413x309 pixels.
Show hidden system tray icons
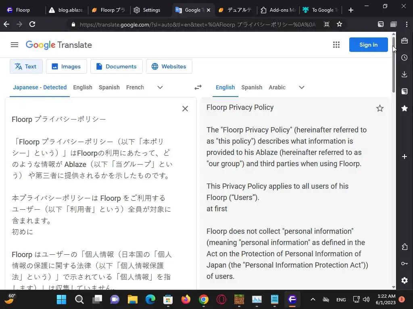[x=313, y=299]
